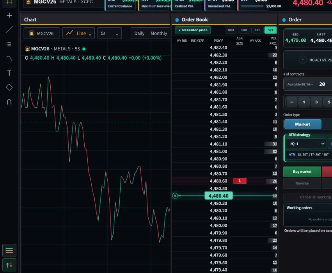
Task: Click the Recenter price button
Action: (x=193, y=30)
